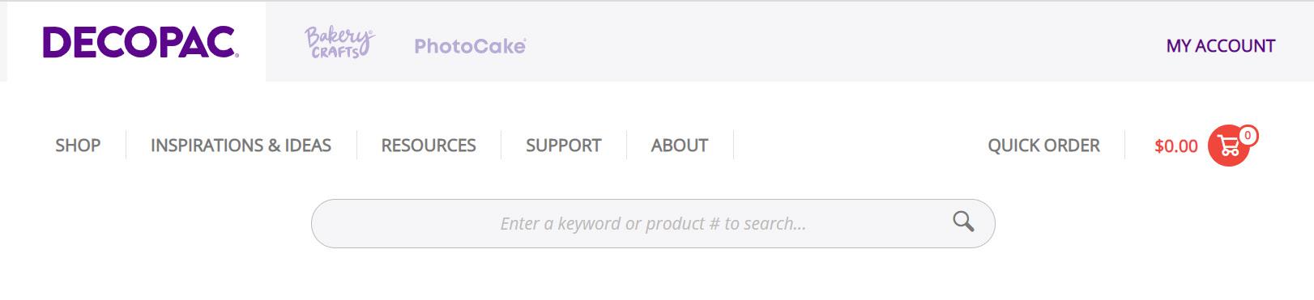
Task: Click the red shopping cart icon
Action: pyautogui.click(x=1228, y=146)
